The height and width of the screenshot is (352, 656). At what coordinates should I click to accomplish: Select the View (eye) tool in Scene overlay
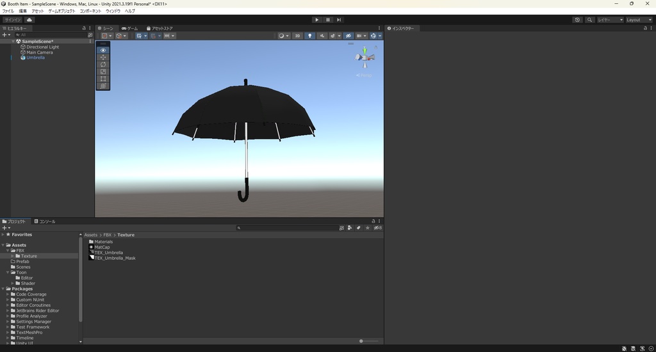[x=103, y=50]
